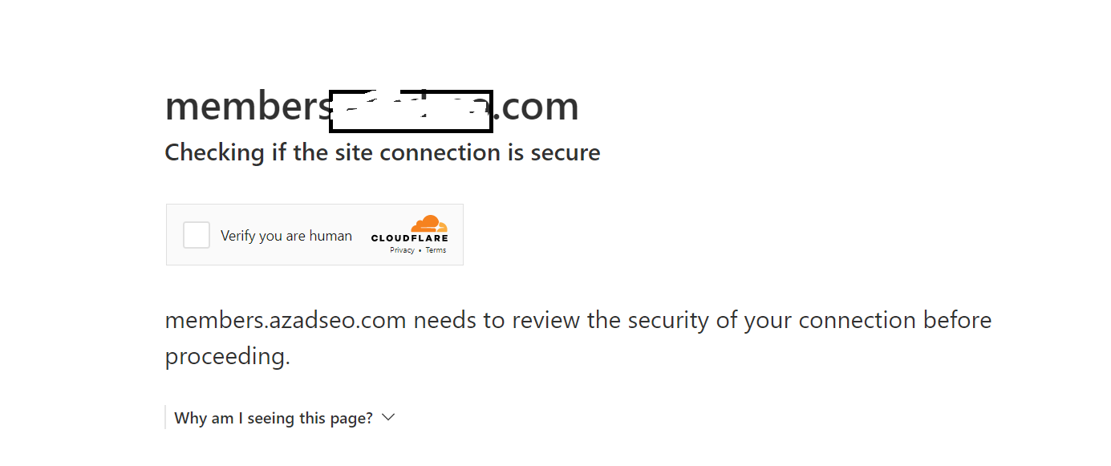This screenshot has height=466, width=1111.
Task: Click the bullet separator between Privacy and Terms
Action: pyautogui.click(x=420, y=251)
